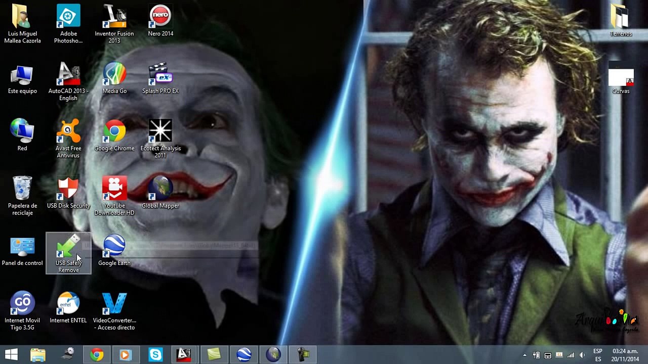This screenshot has width=648, height=364.
Task: Select the Papelera de reciclaje icon
Action: pyautogui.click(x=22, y=196)
